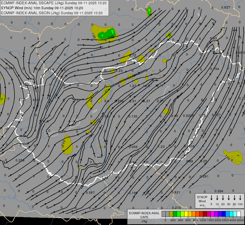The width and height of the screenshot is (245, 225).
Task: Click the wind arrow above 30 m/s
Action: (228, 198)
